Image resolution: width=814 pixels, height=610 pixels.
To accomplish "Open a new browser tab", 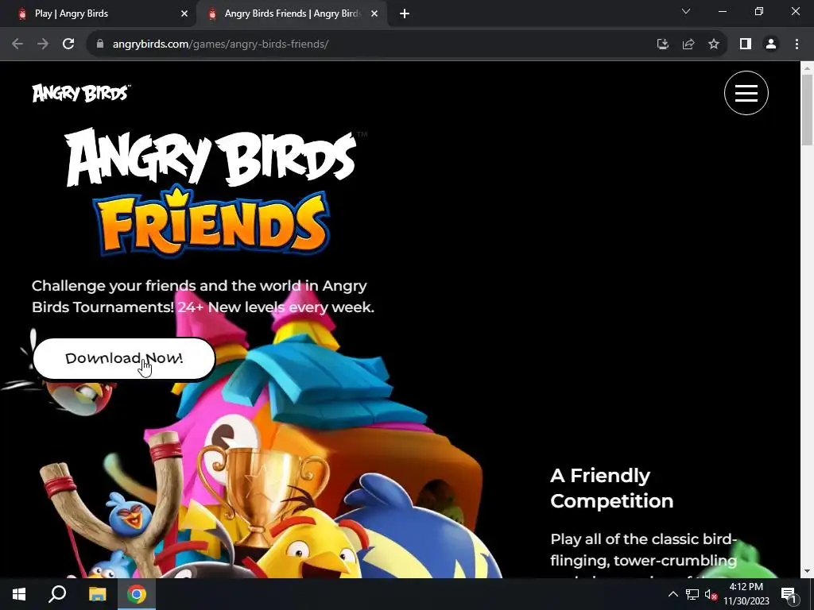I will (405, 14).
